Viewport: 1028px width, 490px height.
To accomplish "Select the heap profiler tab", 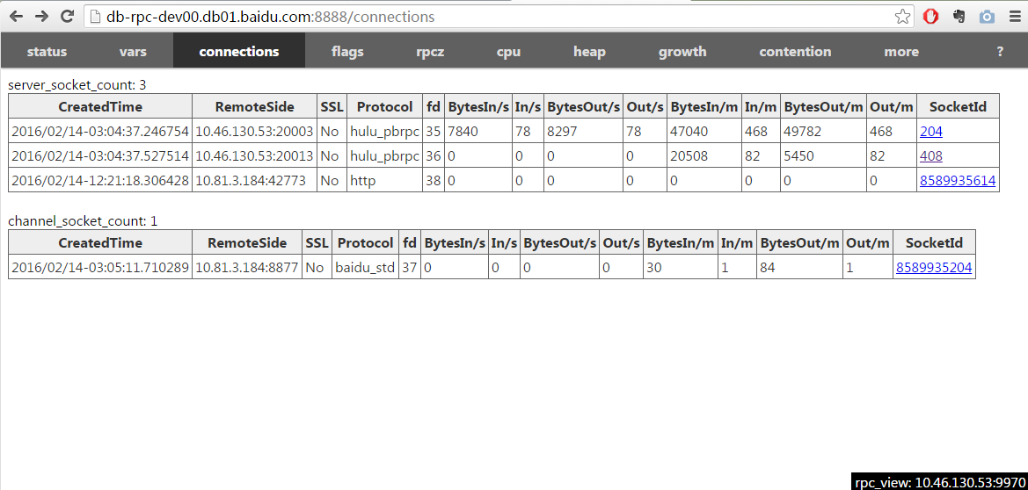I will (x=589, y=52).
